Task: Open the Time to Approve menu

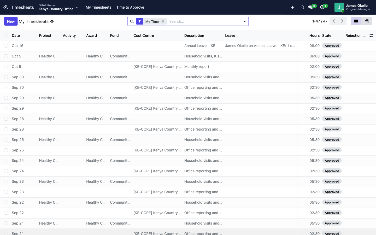Action: [130, 7]
